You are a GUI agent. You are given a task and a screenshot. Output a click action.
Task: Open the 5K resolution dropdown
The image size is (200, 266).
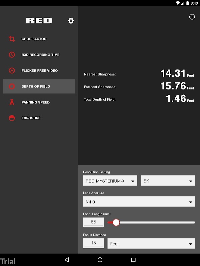[x=168, y=181]
